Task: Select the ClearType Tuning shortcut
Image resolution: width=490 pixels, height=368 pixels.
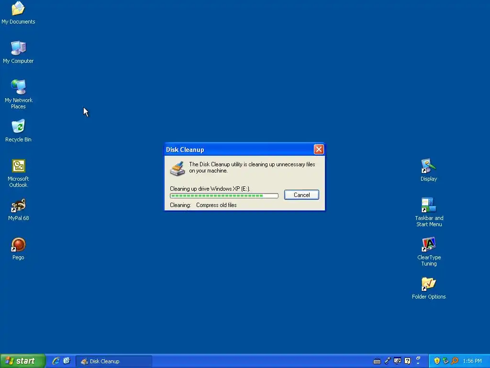Action: pyautogui.click(x=429, y=252)
